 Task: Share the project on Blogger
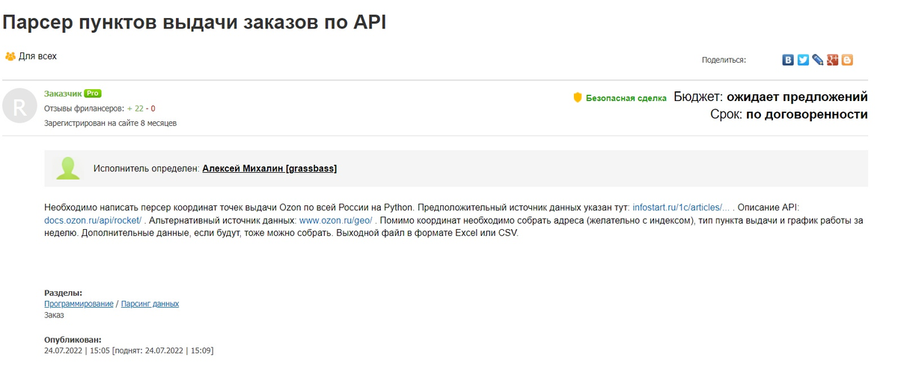847,60
